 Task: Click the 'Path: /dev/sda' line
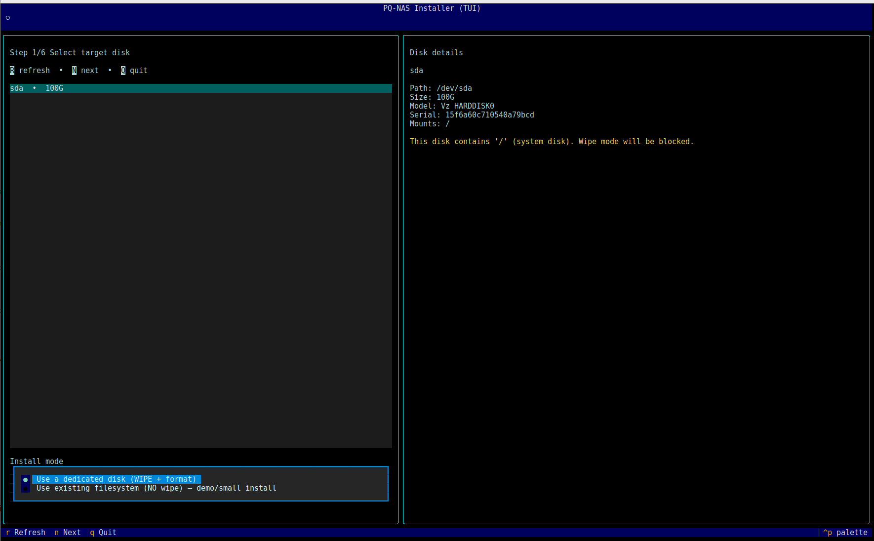tap(441, 88)
